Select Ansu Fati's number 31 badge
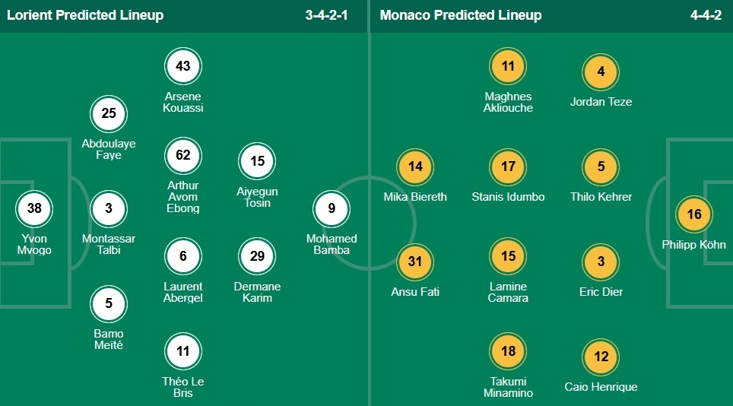The image size is (733, 406). point(415,262)
